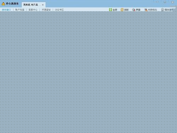The height and width of the screenshot is (133, 177).
Task: Maximize the game window
Action: (165, 2)
